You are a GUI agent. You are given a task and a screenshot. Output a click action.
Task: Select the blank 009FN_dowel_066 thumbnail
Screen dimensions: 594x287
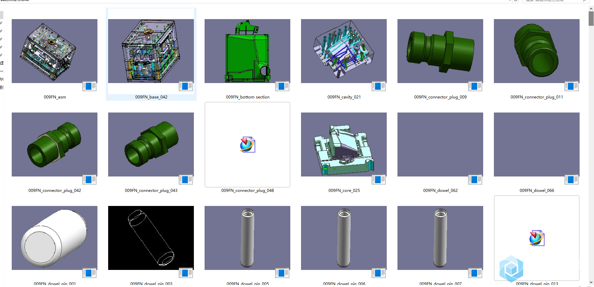tap(537, 144)
